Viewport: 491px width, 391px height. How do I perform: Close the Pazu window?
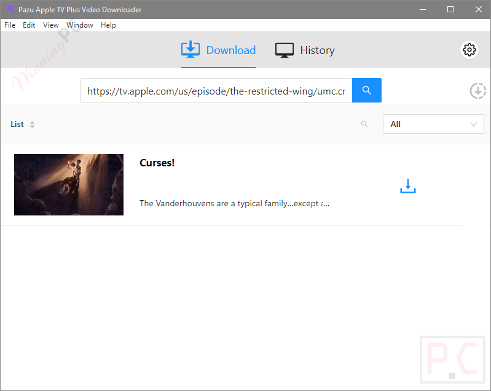(x=478, y=9)
